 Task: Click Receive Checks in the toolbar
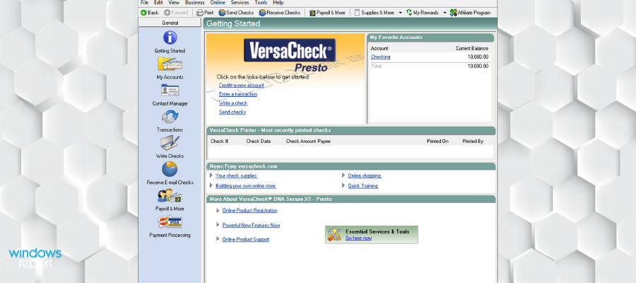(279, 13)
